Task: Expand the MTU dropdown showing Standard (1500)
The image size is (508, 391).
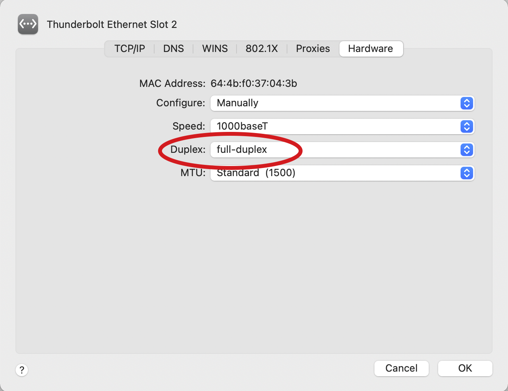Action: coord(342,173)
